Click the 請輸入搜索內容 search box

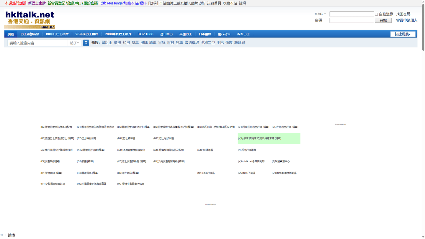click(38, 43)
